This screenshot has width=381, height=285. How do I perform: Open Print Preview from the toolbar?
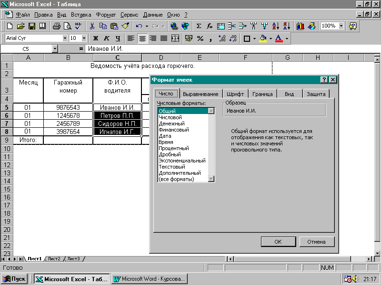point(68,26)
